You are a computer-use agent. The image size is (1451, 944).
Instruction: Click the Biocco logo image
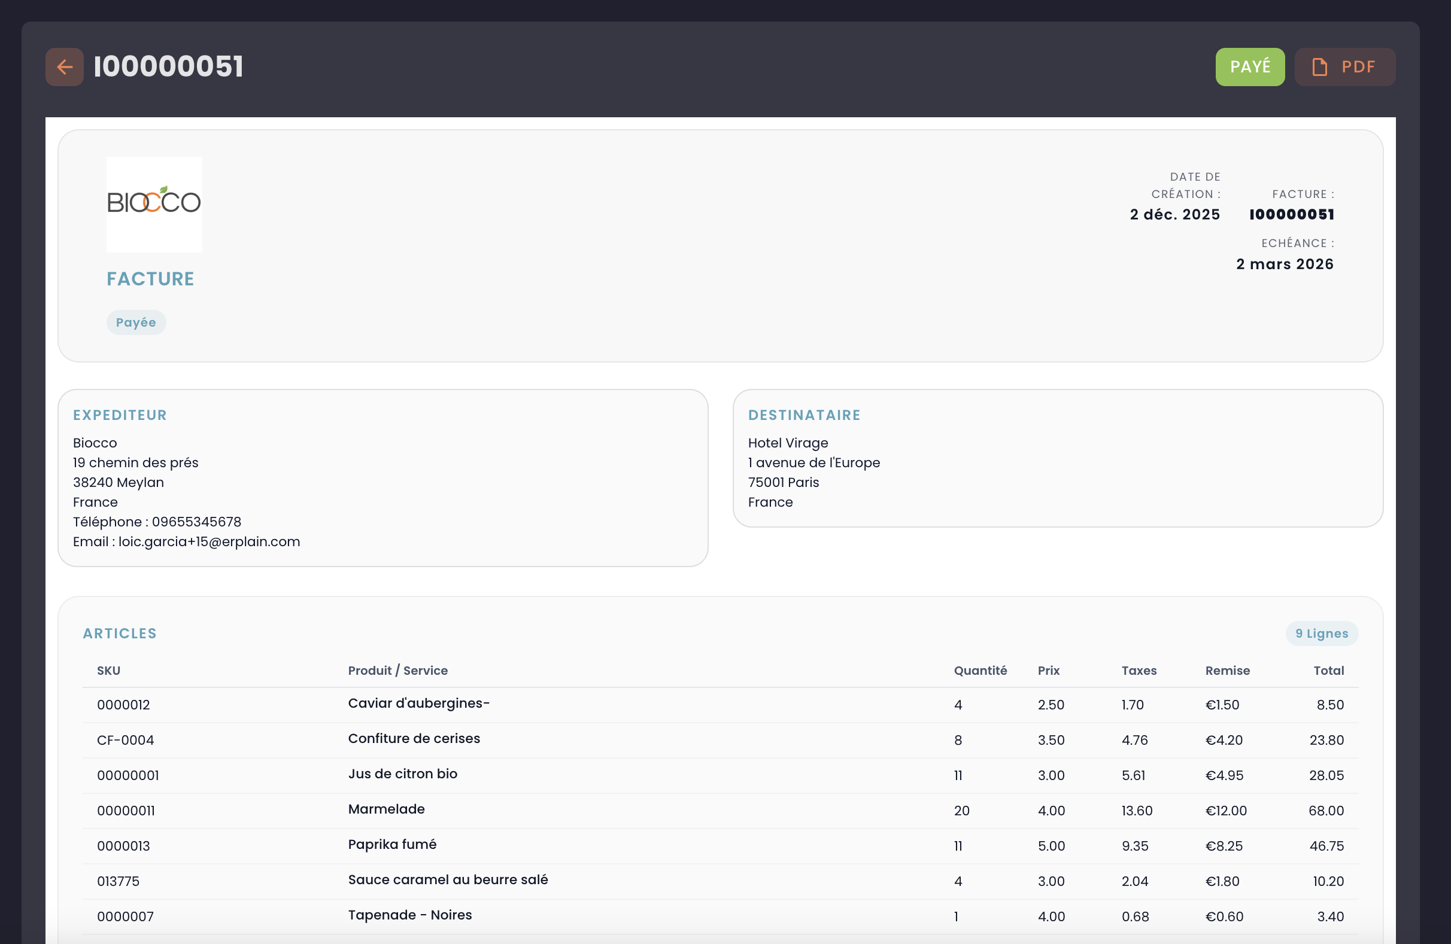click(154, 204)
